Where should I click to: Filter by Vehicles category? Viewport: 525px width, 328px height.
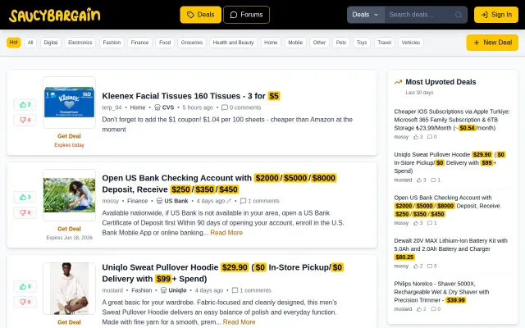click(x=411, y=43)
